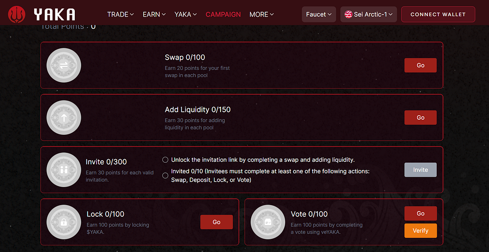Click the Swap coin icon
The height and width of the screenshot is (252, 489).
click(x=64, y=65)
